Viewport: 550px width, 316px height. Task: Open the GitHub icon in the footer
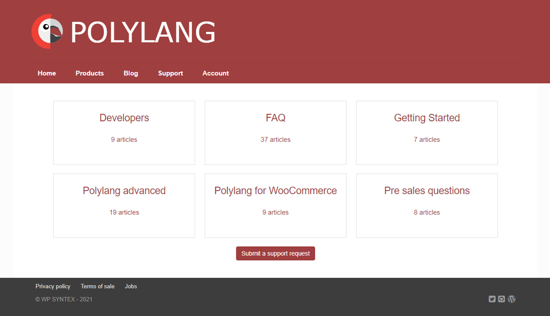[501, 299]
